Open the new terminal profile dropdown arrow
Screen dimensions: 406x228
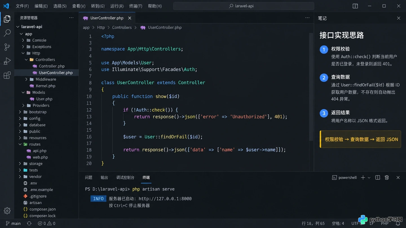[369, 178]
